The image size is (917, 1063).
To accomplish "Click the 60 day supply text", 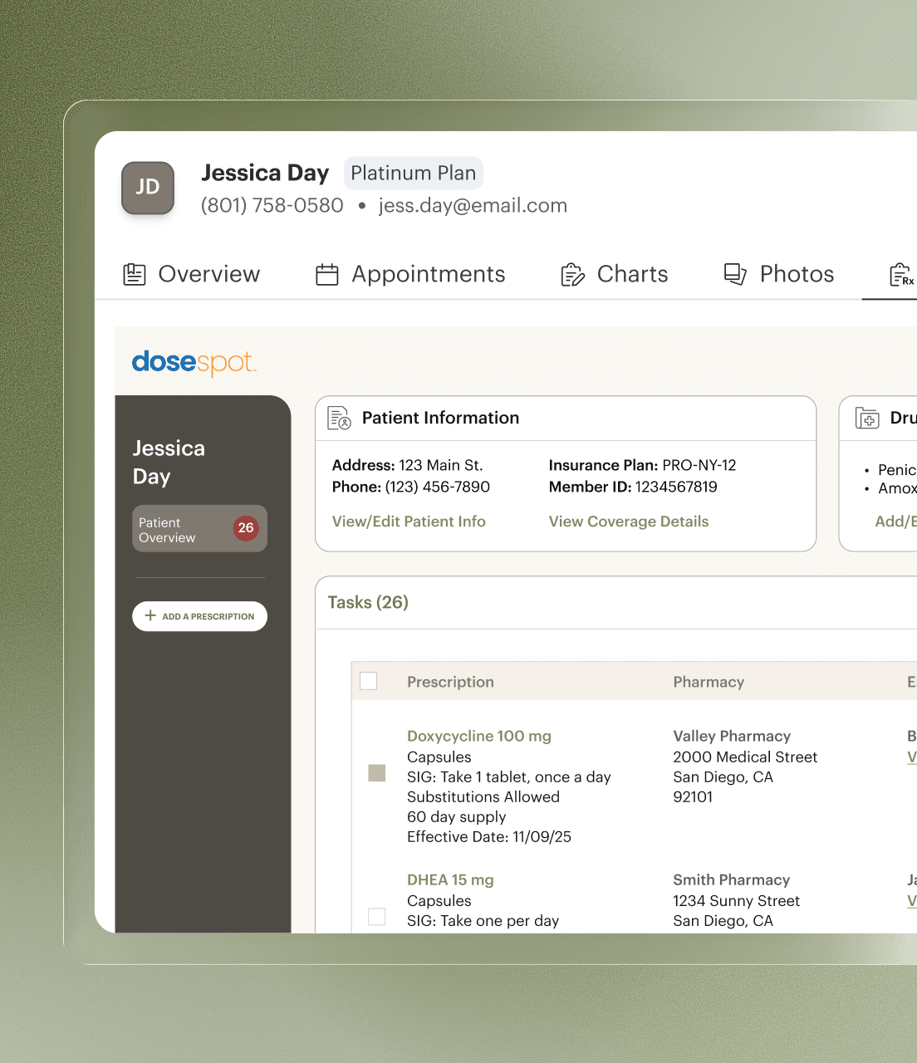I will 457,816.
